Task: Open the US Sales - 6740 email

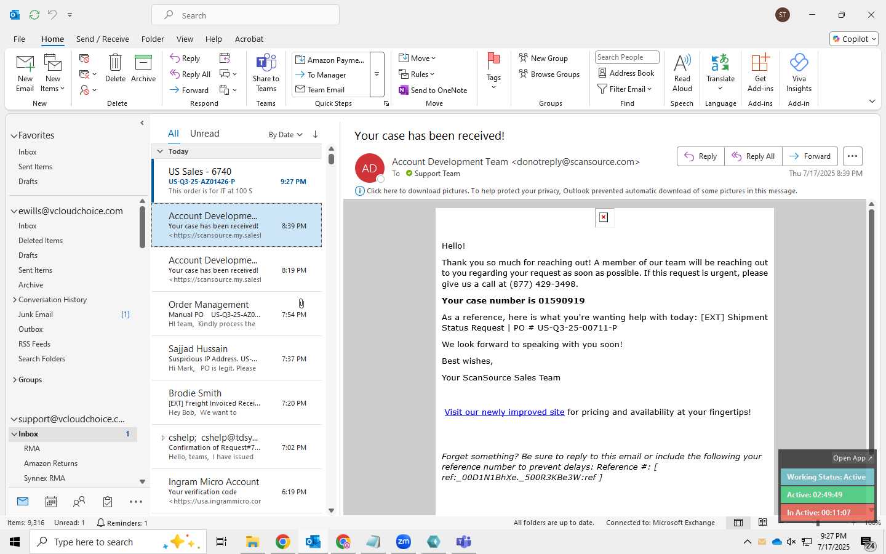Action: click(237, 181)
